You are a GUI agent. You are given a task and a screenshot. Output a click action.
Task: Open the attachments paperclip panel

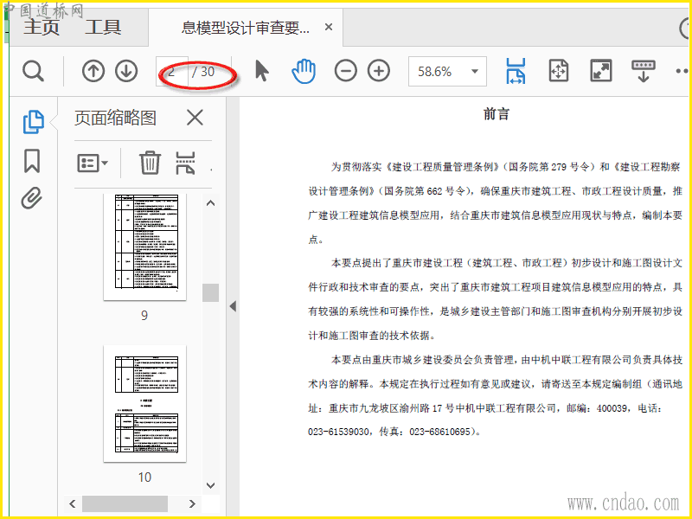coord(32,198)
